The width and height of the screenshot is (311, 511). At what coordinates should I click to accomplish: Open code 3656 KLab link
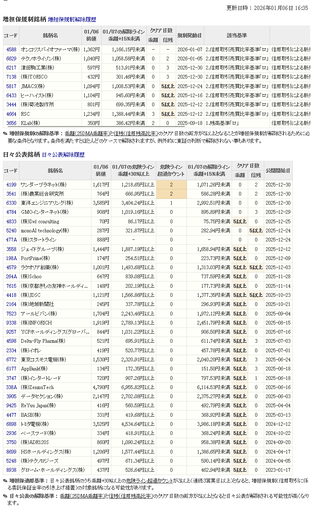coord(11,123)
